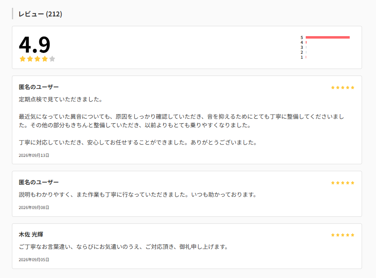Viewport: 376px width, 278px height.
Task: Click the review text starting with 説明もわかりやすく
Action: click(x=138, y=195)
